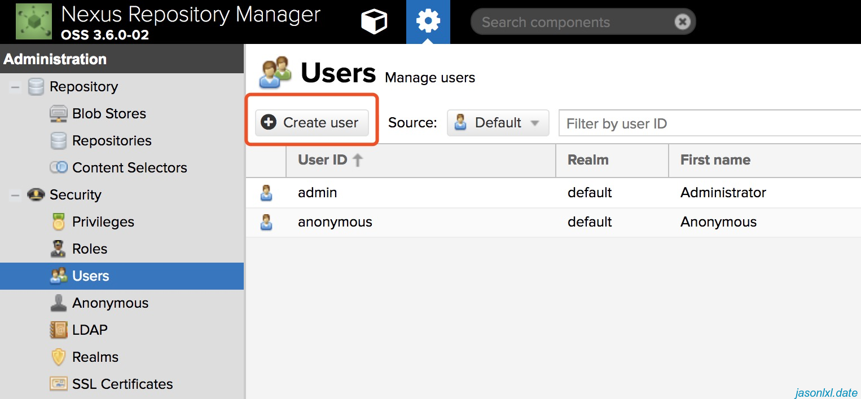The image size is (861, 399).
Task: Click the Create user button
Action: click(311, 123)
